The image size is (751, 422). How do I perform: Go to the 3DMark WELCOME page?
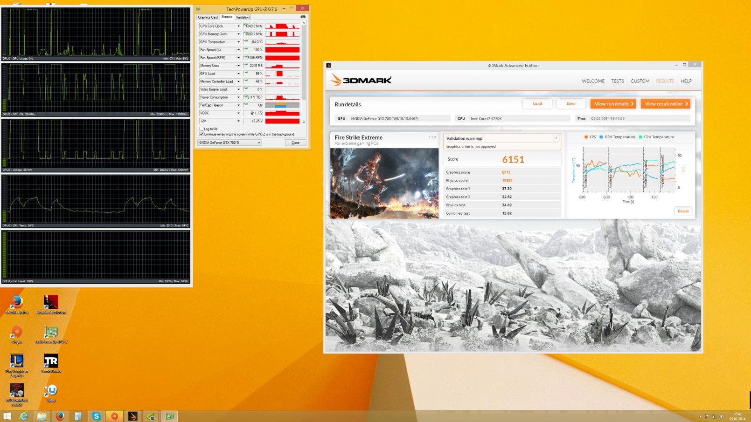click(593, 81)
